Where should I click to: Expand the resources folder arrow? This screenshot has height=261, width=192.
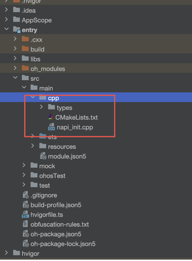(33, 146)
